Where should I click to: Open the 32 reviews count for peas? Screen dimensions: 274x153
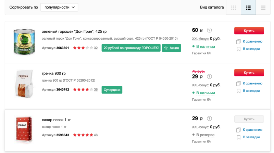click(96, 48)
